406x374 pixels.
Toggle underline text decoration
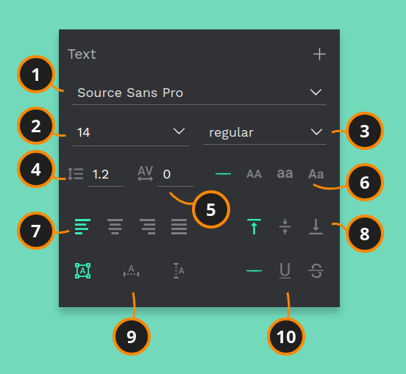point(285,271)
